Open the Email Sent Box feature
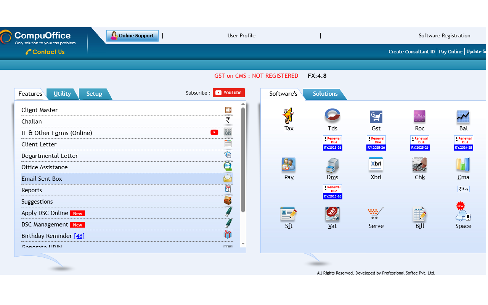 pyautogui.click(x=42, y=178)
